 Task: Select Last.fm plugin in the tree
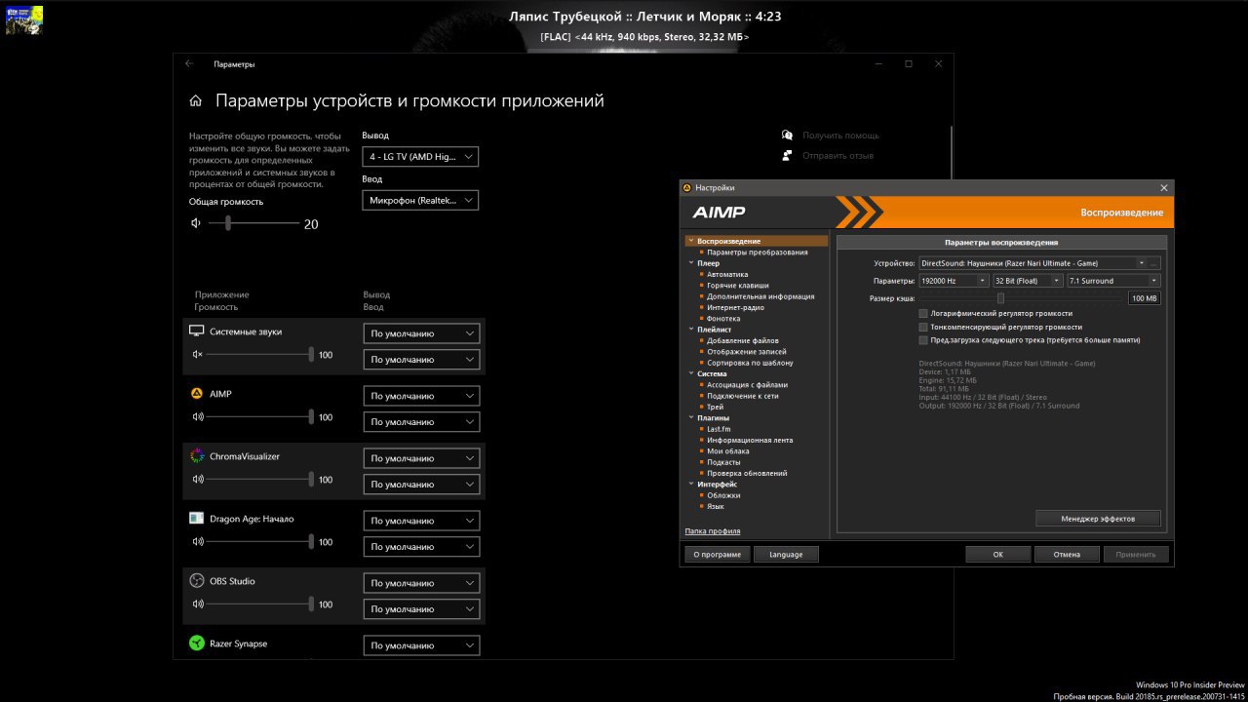[719, 429]
